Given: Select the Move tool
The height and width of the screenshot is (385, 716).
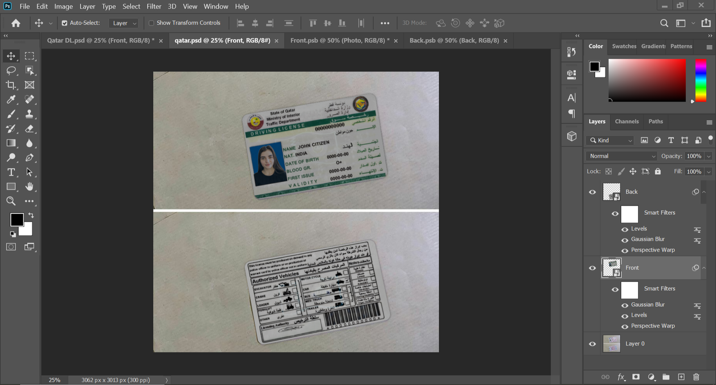Looking at the screenshot, I should click(x=11, y=56).
